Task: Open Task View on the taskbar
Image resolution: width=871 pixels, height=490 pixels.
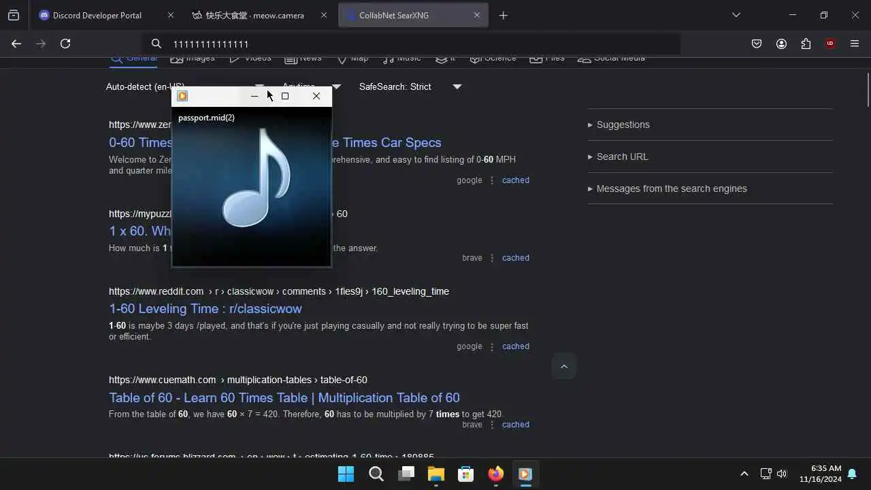Action: point(406,474)
